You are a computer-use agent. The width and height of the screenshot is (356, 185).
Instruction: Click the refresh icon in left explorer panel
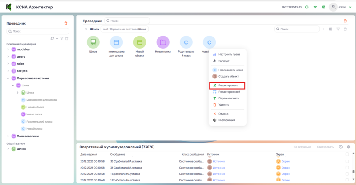(x=52, y=39)
